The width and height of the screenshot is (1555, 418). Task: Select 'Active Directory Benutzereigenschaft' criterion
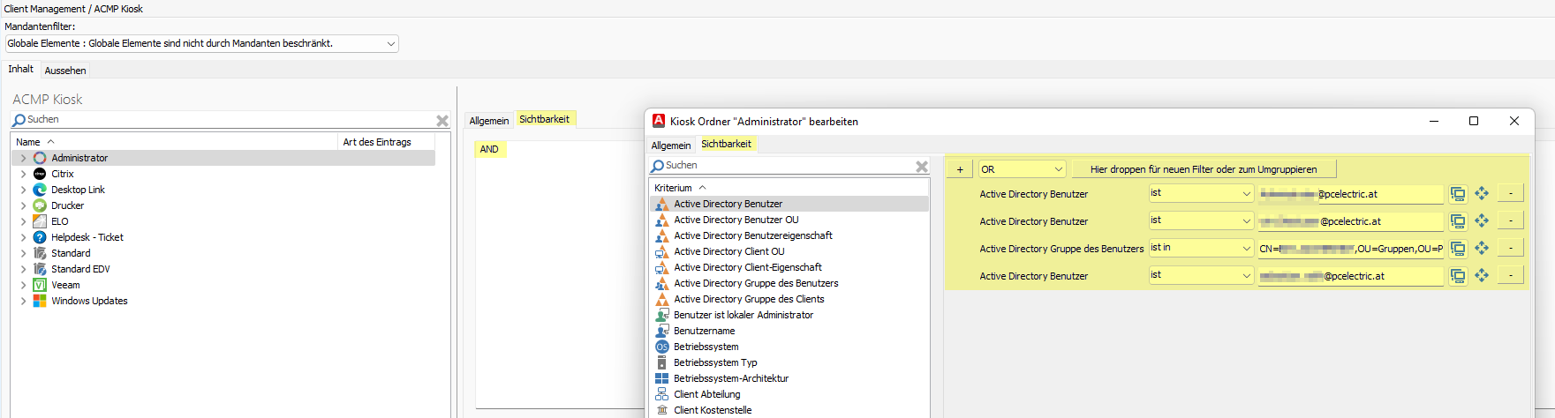(753, 235)
